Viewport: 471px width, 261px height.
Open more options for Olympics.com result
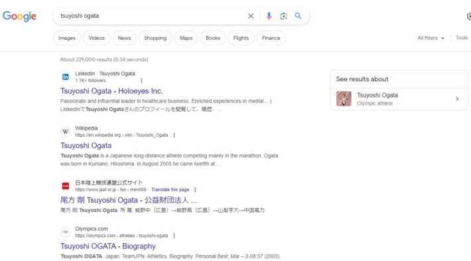(x=174, y=236)
